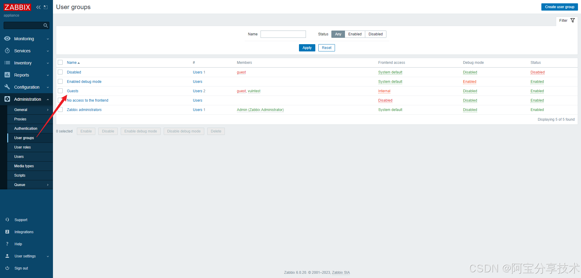This screenshot has height=278, width=581.
Task: Click Enabled debug mode status link
Action: (x=470, y=82)
